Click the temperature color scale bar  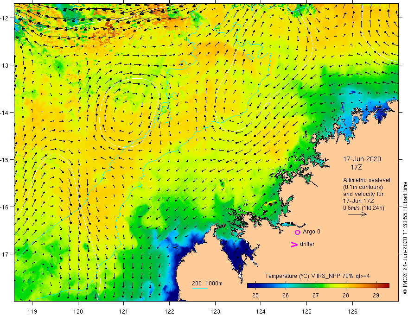click(x=318, y=285)
